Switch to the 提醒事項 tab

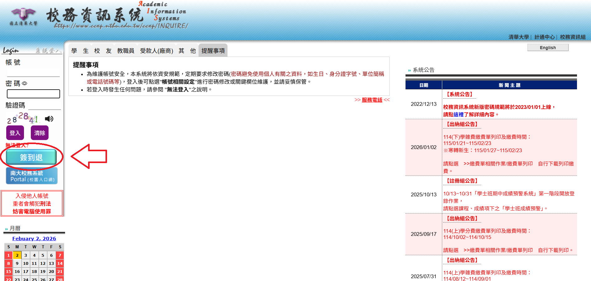[x=213, y=51]
